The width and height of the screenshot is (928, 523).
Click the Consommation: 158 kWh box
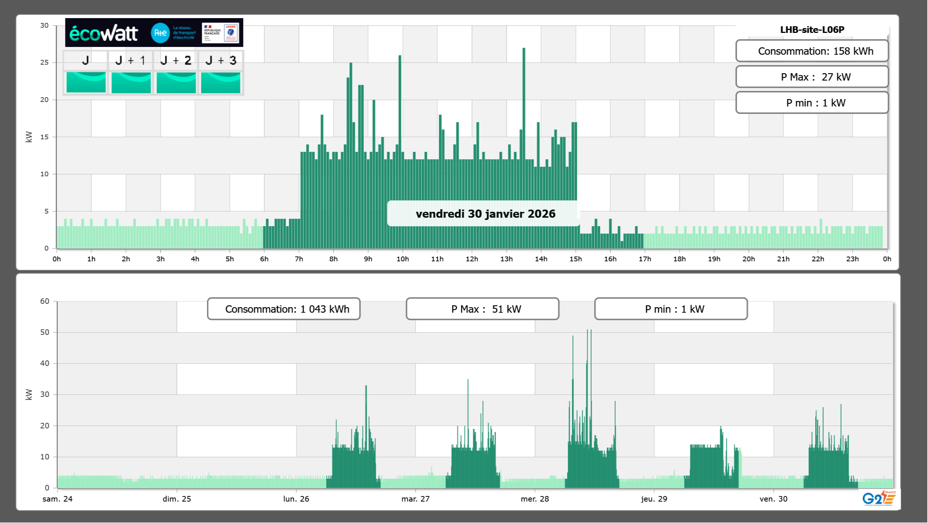[x=812, y=51]
